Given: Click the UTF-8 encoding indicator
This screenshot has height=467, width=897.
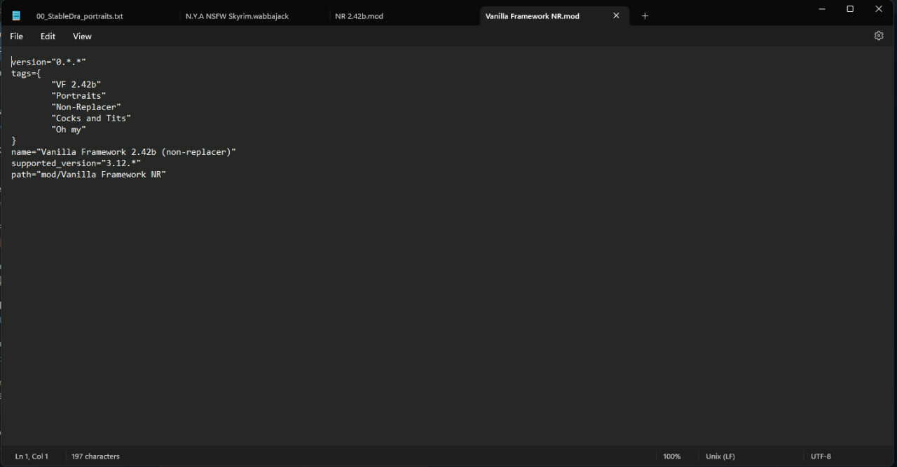Looking at the screenshot, I should [821, 456].
